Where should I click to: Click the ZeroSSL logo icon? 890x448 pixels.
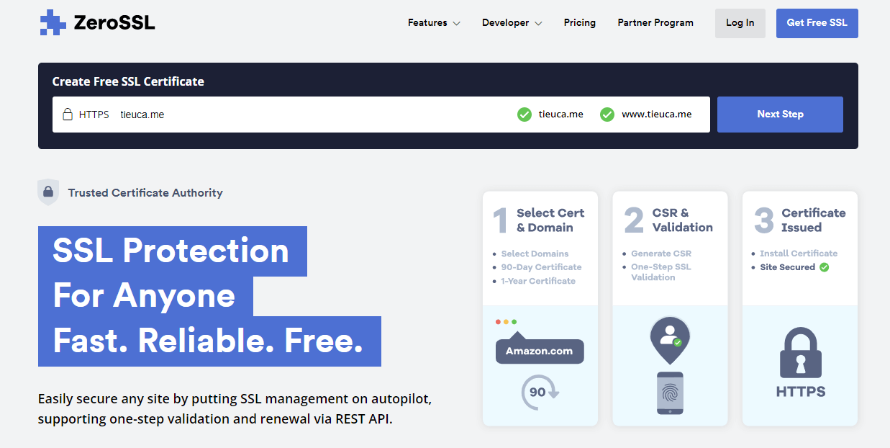[x=53, y=23]
